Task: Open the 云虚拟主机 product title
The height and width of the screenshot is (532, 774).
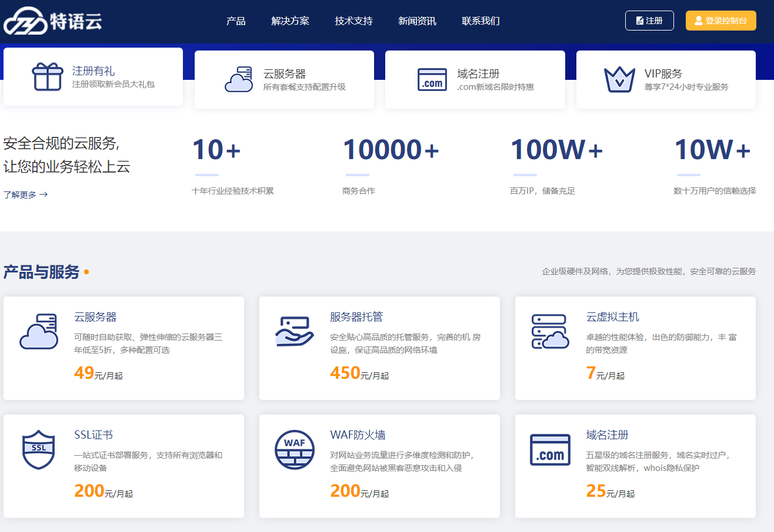Action: [612, 317]
